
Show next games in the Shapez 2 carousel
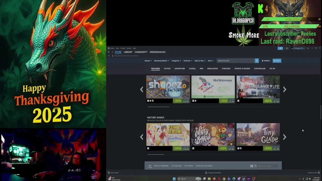point(285,89)
